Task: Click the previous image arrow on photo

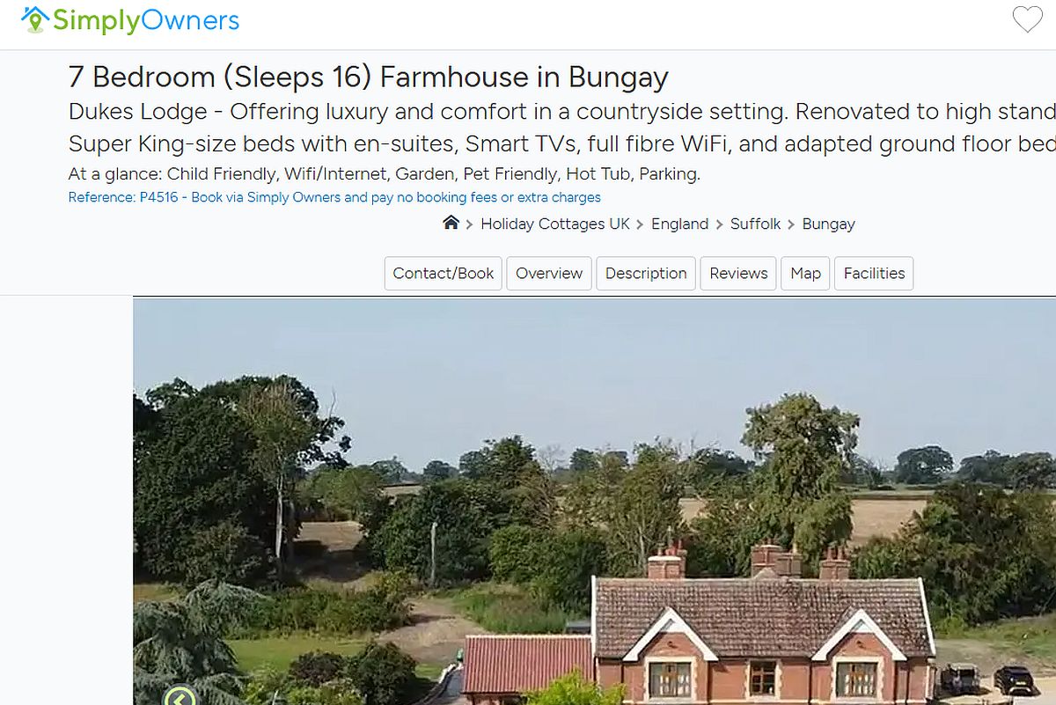Action: (180, 696)
